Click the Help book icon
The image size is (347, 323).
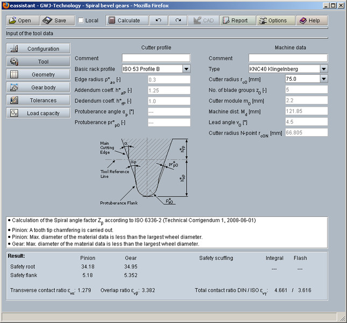(303, 20)
